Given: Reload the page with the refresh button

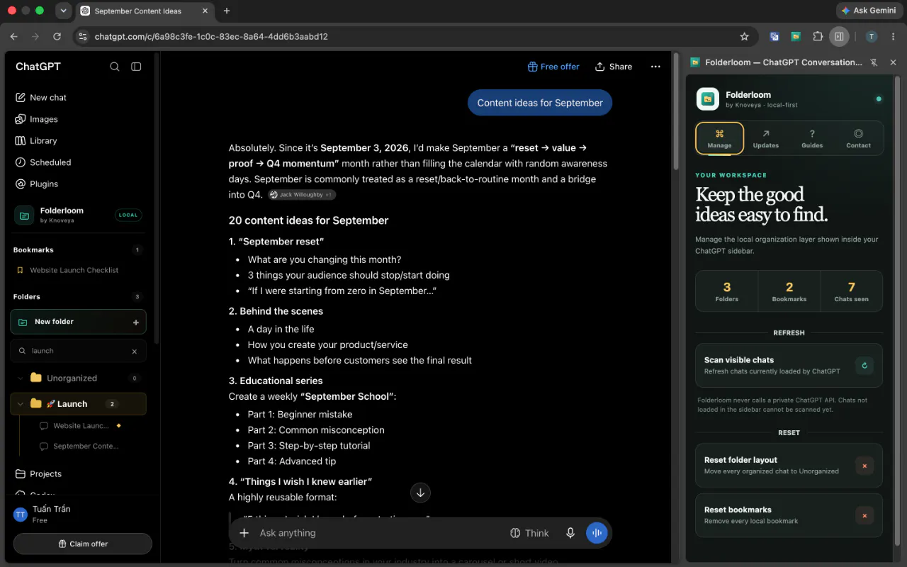Looking at the screenshot, I should coord(57,36).
